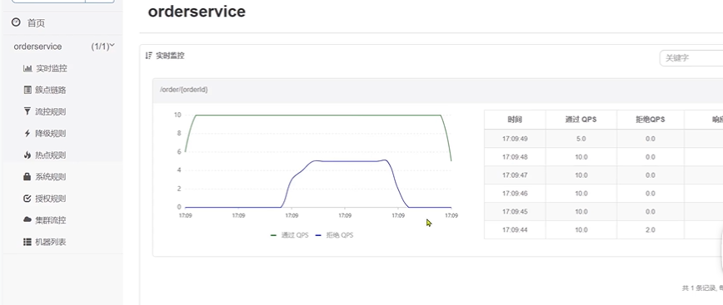
Task: Open 机器列表 menu item
Action: pos(51,242)
